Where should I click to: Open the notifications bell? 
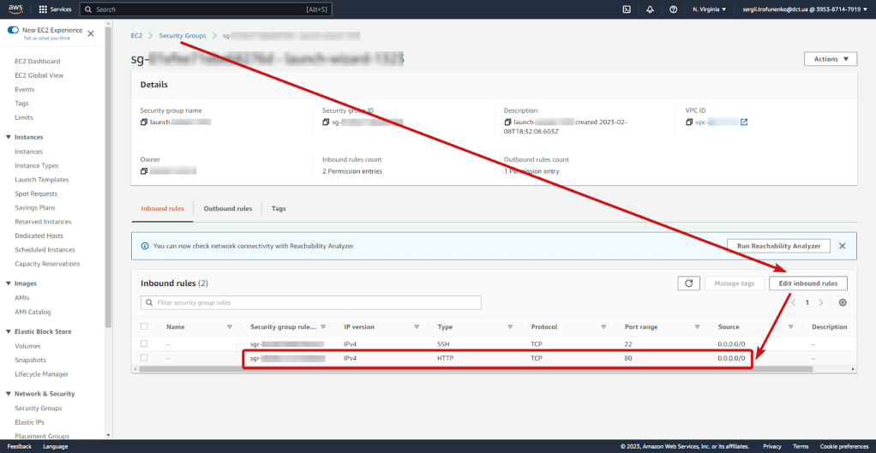click(650, 9)
